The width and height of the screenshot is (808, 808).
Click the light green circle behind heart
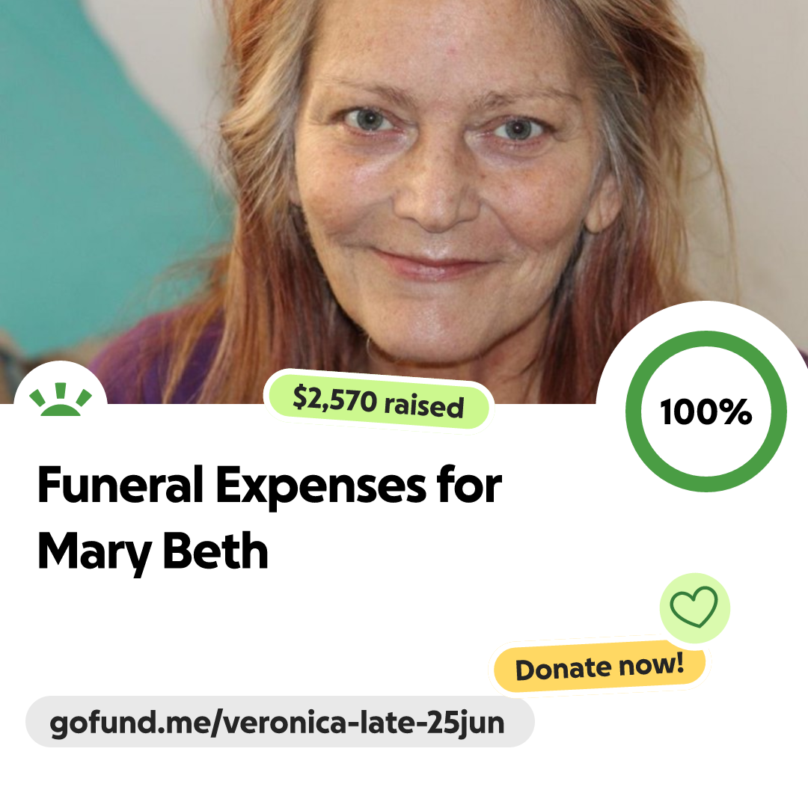tap(694, 608)
